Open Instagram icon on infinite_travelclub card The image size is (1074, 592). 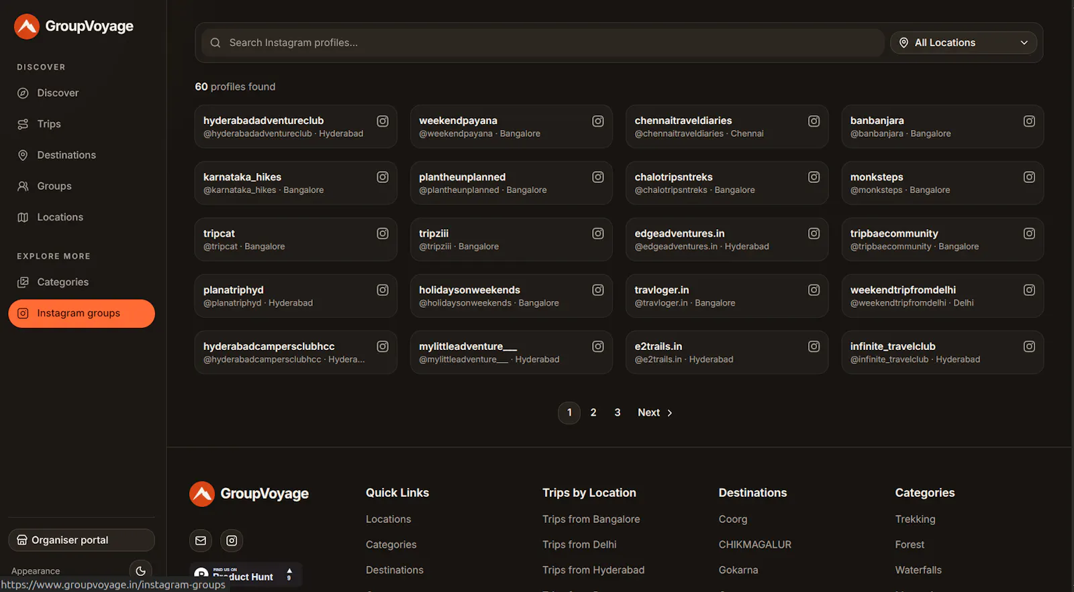1029,347
